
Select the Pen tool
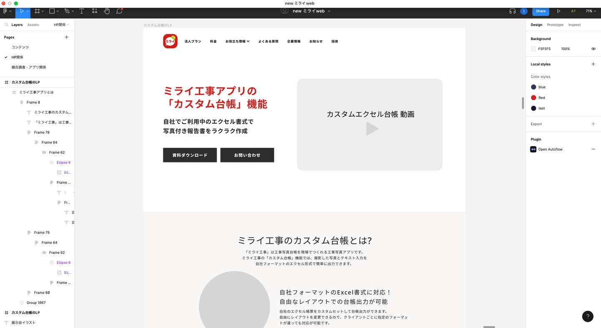pos(67,11)
